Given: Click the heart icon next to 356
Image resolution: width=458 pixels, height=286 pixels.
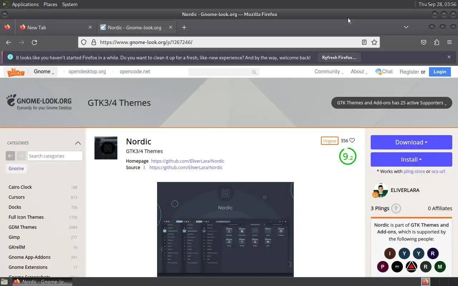Looking at the screenshot, I should 352,140.
